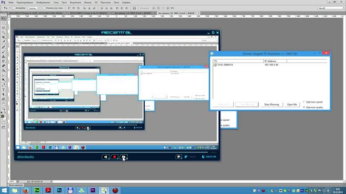Viewport: 346px width, 194px height.
Task: Select the Pen tool
Action: 4,85
